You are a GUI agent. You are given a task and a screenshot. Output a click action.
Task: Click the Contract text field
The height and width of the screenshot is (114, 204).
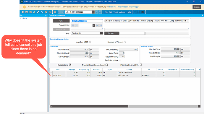[x=132, y=33]
